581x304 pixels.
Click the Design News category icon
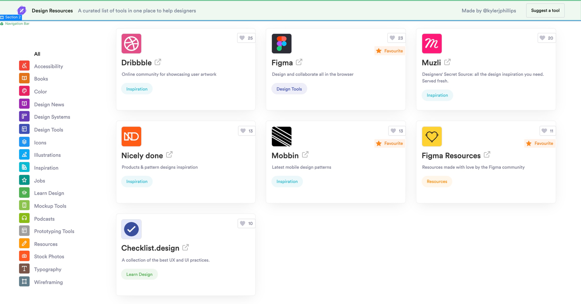point(24,104)
